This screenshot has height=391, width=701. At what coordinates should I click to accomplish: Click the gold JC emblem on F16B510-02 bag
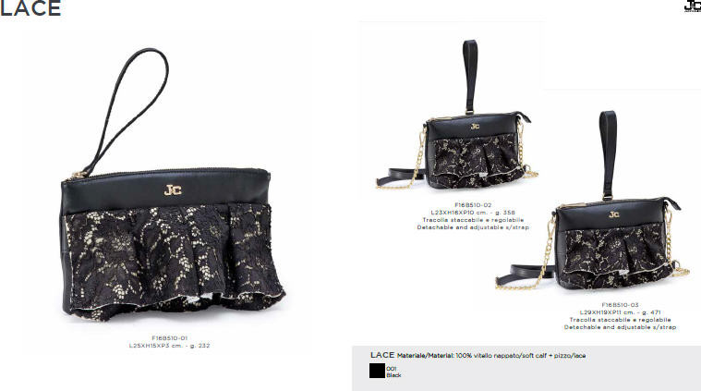476,127
